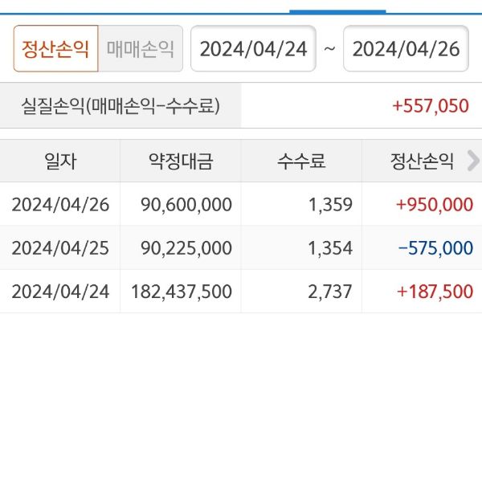
Task: Click the +950,000 settlement profit value
Action: 434,204
